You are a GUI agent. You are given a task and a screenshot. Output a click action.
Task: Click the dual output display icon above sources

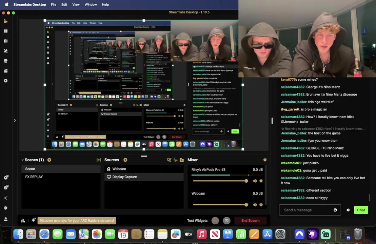click(169, 160)
